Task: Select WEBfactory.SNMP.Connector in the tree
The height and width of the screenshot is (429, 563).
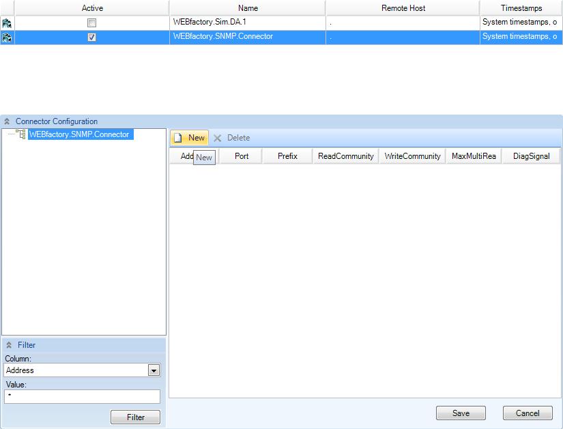Action: point(78,135)
